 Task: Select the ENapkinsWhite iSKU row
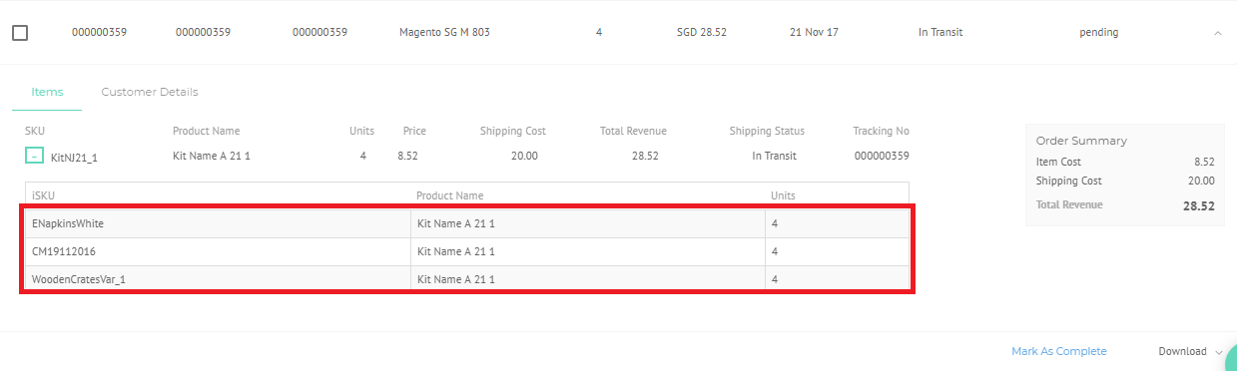466,223
